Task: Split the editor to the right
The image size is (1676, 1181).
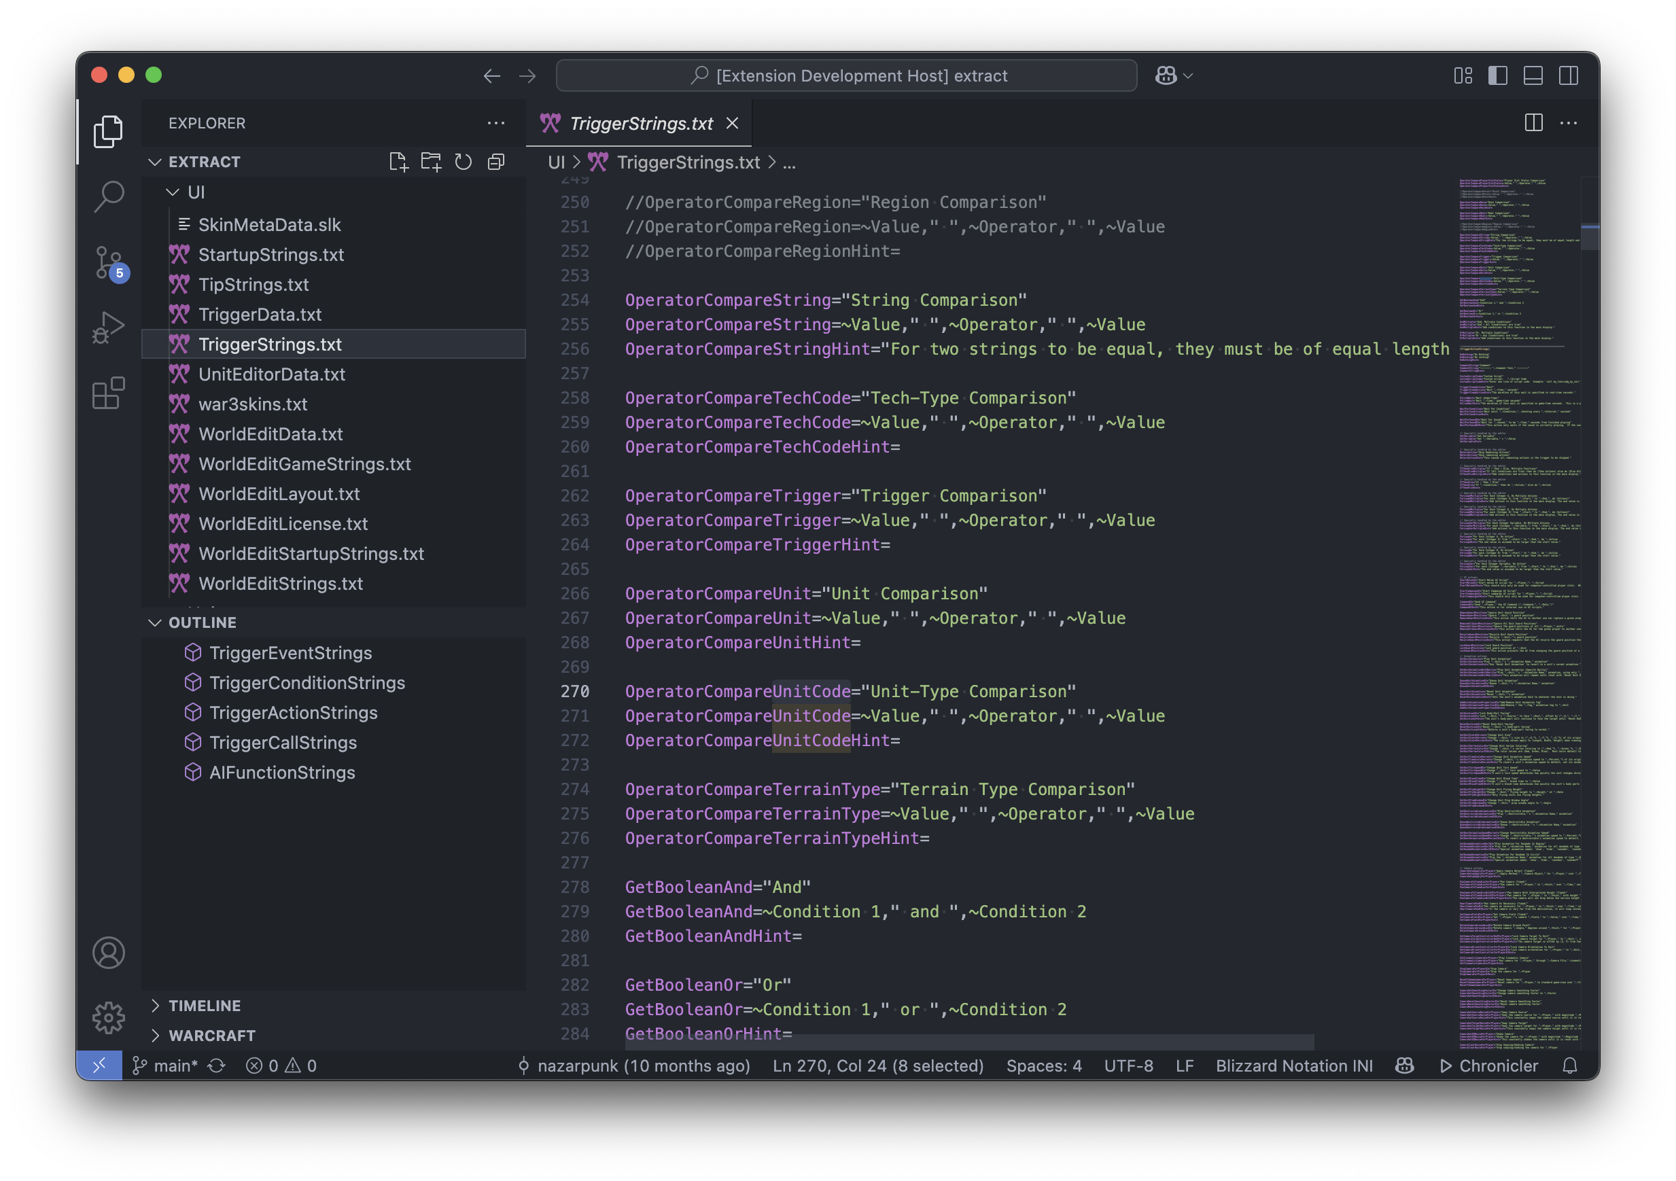Action: coord(1534,122)
